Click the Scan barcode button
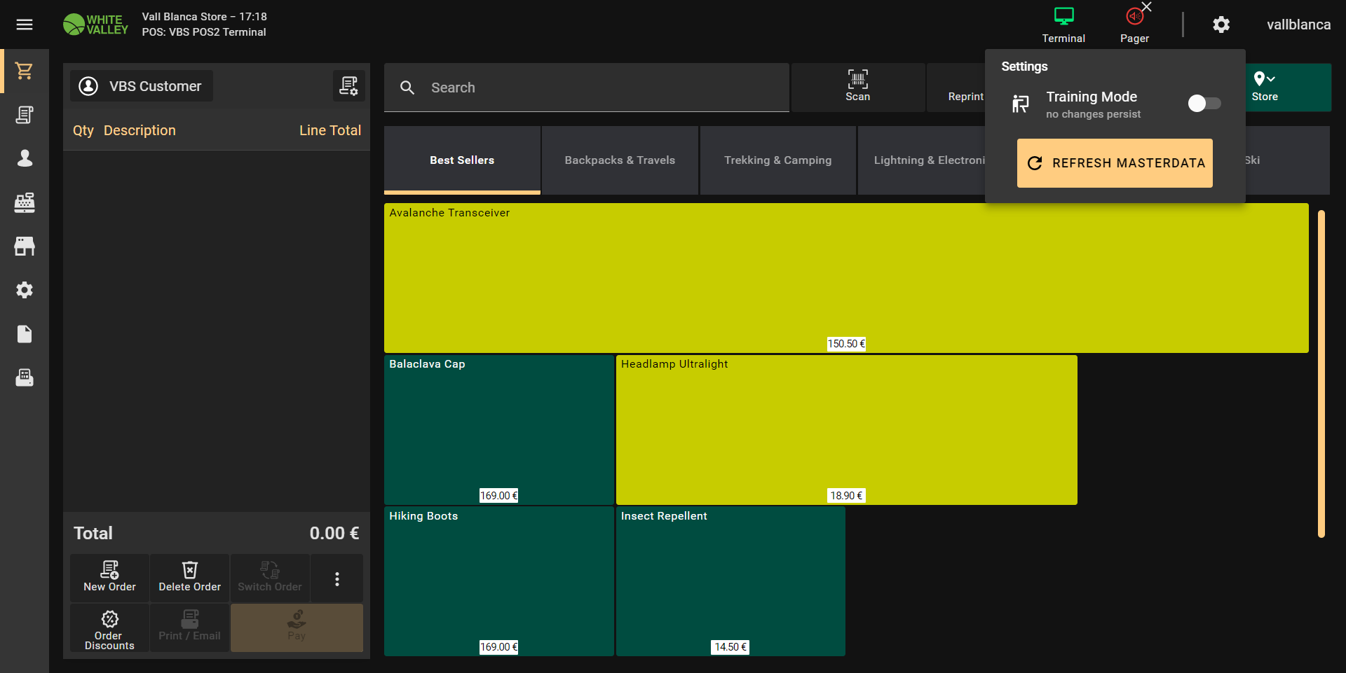 click(x=857, y=87)
